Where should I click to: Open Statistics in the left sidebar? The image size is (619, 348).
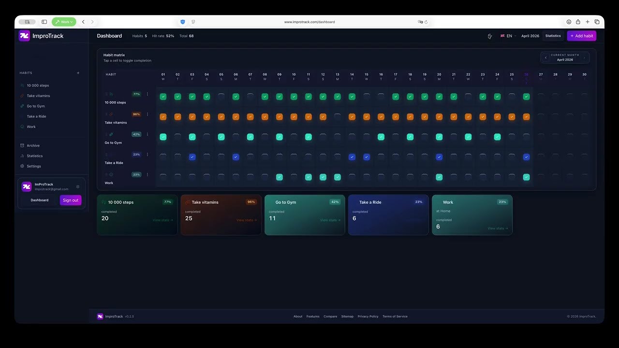click(x=35, y=156)
